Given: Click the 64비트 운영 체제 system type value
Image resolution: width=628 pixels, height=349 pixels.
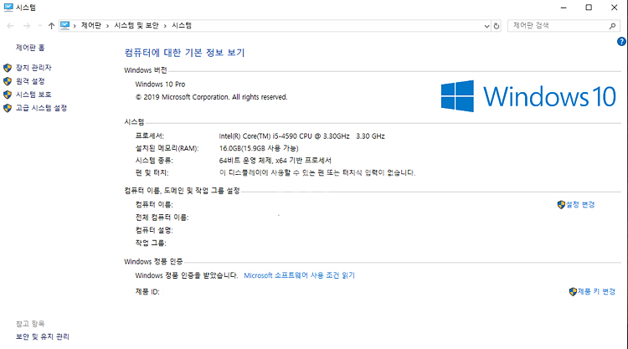Looking at the screenshot, I should 275,161.
